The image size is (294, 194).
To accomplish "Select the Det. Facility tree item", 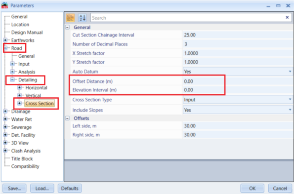I will coord(23,135).
